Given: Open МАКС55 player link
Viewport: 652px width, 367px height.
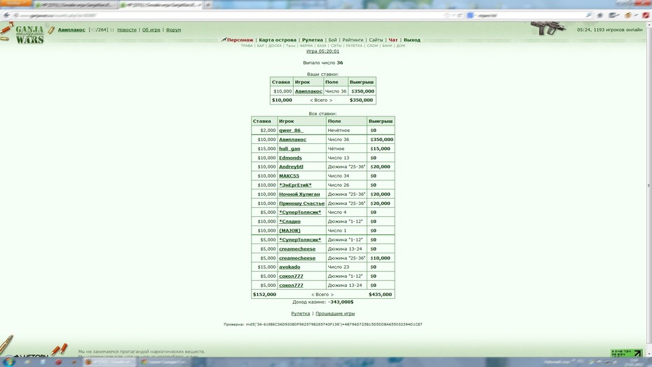Looking at the screenshot, I should tap(289, 175).
